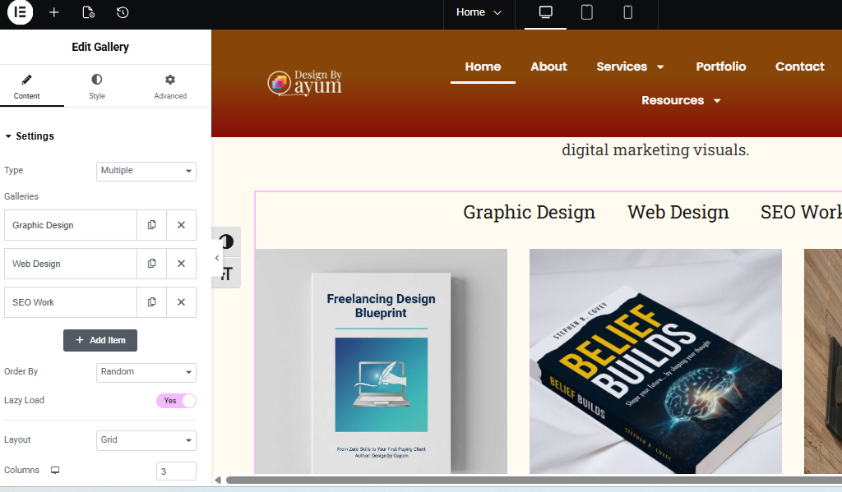Image resolution: width=842 pixels, height=492 pixels.
Task: Open the gallery Type dropdown
Action: [146, 171]
